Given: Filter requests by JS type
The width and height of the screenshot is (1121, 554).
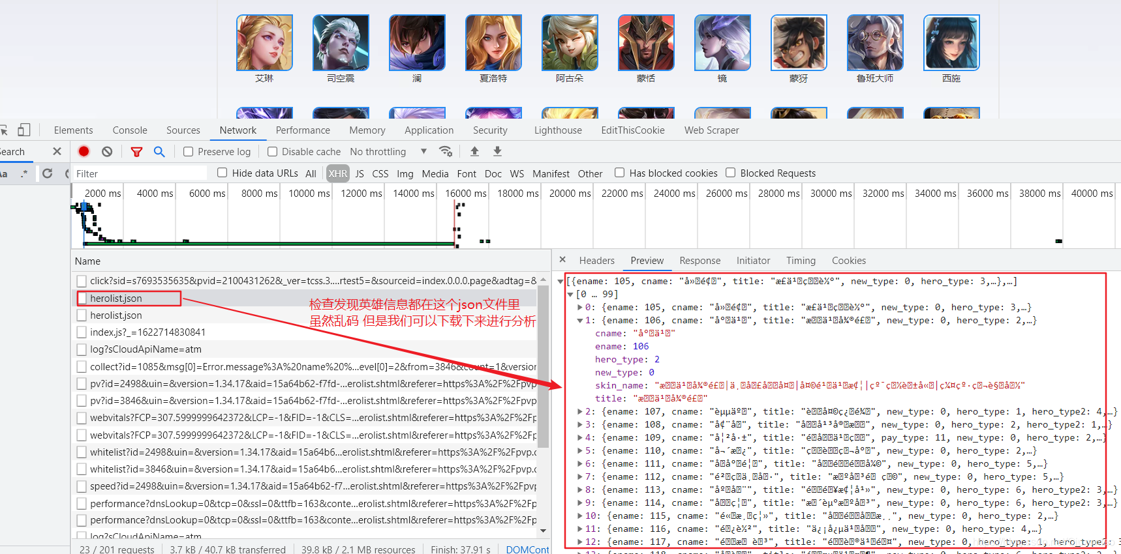Looking at the screenshot, I should pos(360,173).
